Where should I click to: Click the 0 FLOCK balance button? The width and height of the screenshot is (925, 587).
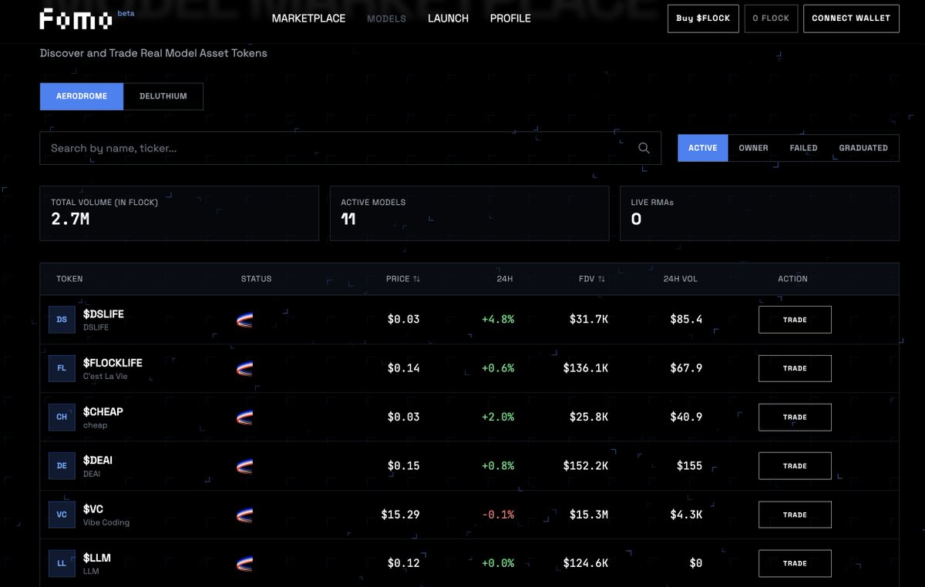coord(771,18)
